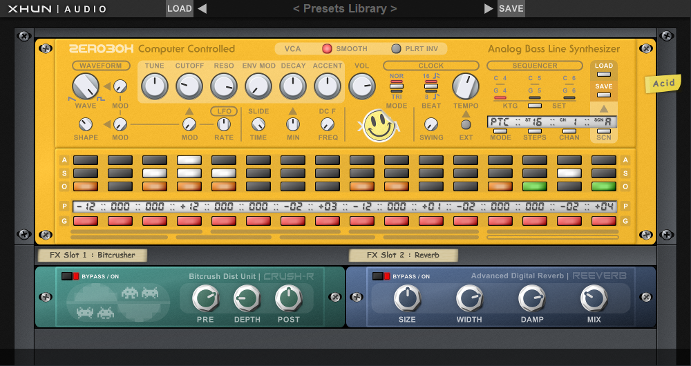Click the ENV MOD knob
Screen dimensions: 691x366
[x=258, y=86]
